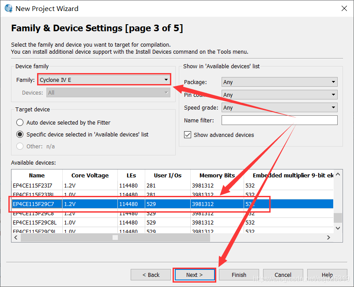Sort devices by the Core Voltage column
Screen dimensions: 354x287
[x=90, y=175]
